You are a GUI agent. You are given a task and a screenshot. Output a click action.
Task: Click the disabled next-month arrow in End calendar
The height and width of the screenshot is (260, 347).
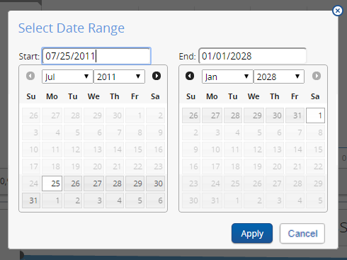point(317,76)
